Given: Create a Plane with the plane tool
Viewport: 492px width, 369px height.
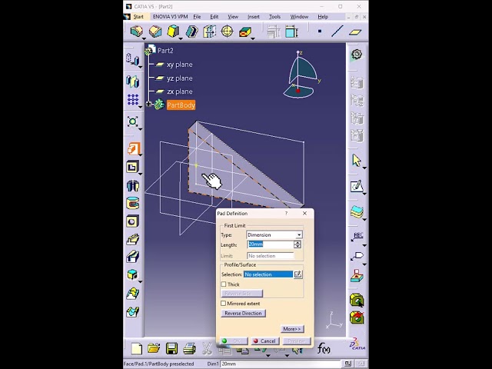Looking at the screenshot, I should 355,32.
